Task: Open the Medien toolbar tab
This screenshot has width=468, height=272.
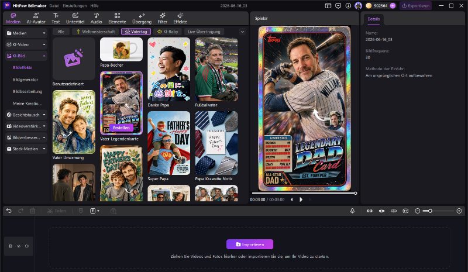Action: tap(13, 18)
